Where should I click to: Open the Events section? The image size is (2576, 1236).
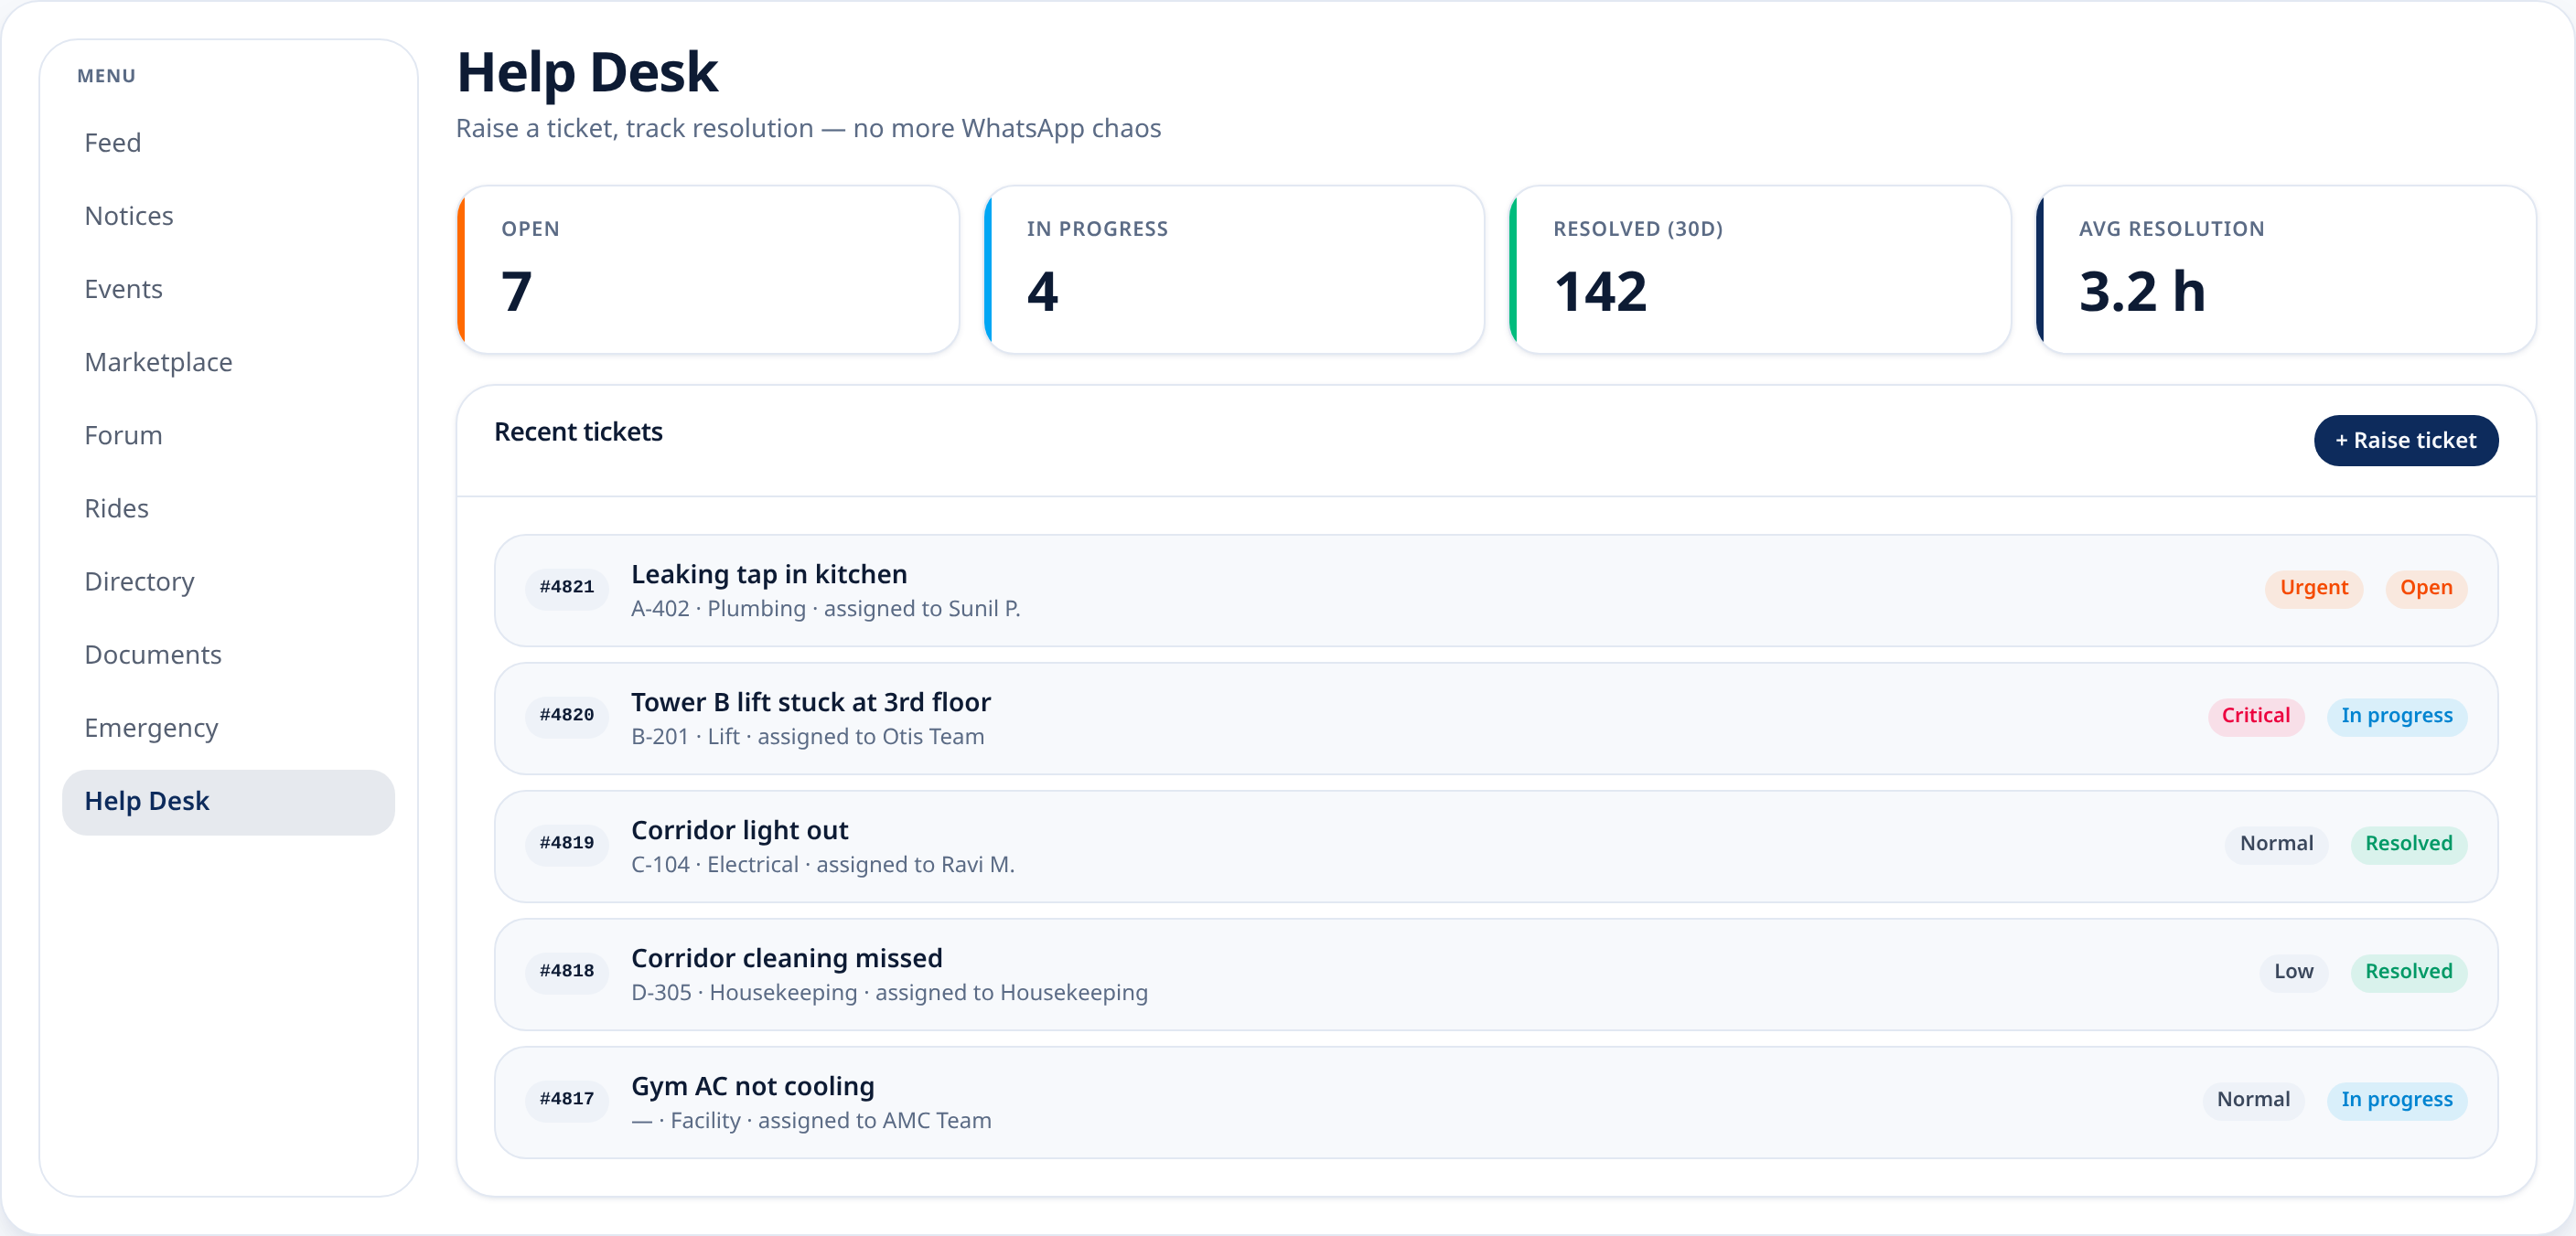coord(228,289)
